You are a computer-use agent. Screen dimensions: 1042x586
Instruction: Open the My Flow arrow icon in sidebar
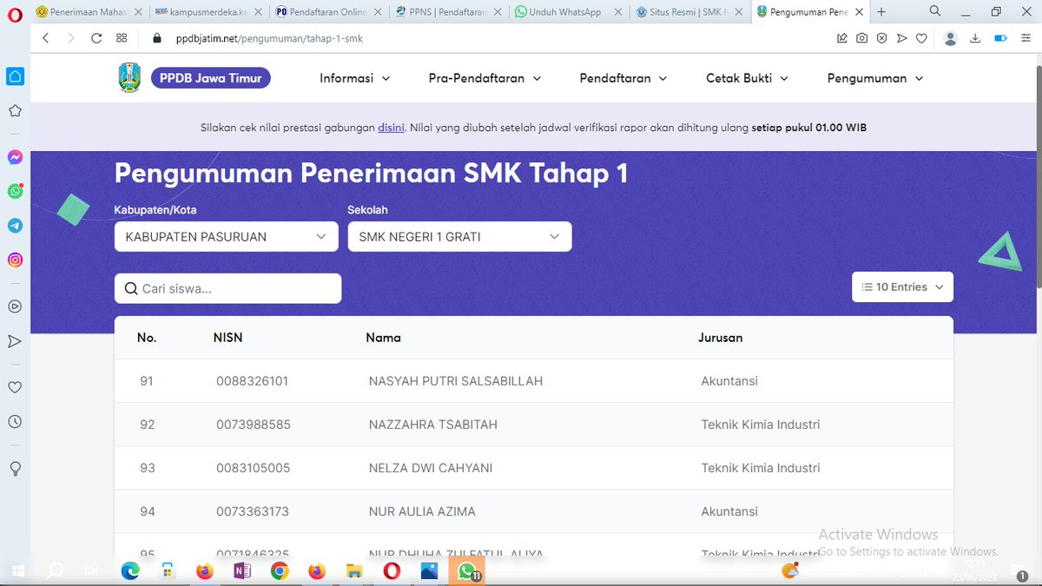point(15,341)
